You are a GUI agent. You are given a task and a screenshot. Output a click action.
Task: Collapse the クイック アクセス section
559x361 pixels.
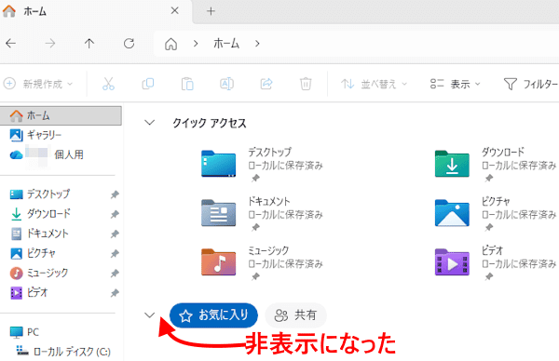[150, 123]
